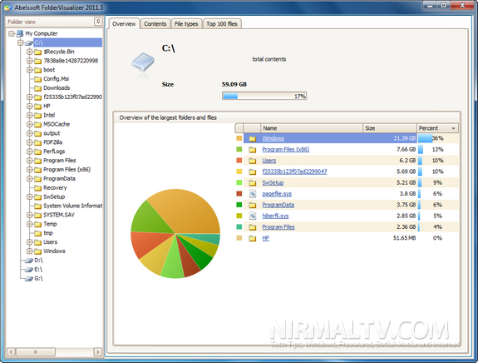Click the C:\ drive icon in tree

pyautogui.click(x=29, y=42)
